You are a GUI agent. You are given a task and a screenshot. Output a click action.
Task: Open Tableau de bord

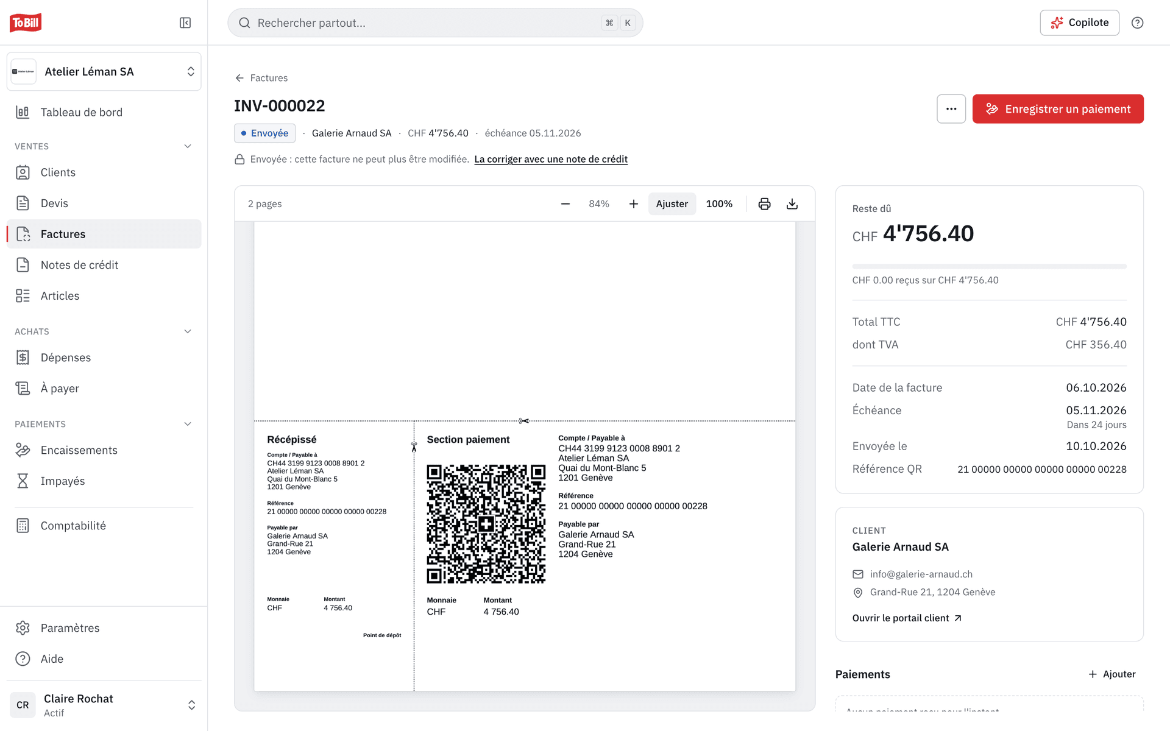tap(104, 112)
